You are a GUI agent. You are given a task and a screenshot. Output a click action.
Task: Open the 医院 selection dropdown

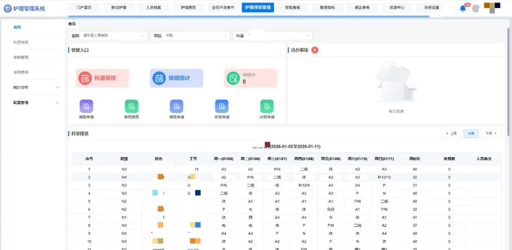[x=109, y=36]
